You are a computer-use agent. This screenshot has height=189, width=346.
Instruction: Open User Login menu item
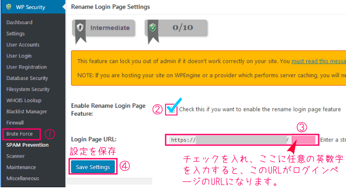(19, 56)
